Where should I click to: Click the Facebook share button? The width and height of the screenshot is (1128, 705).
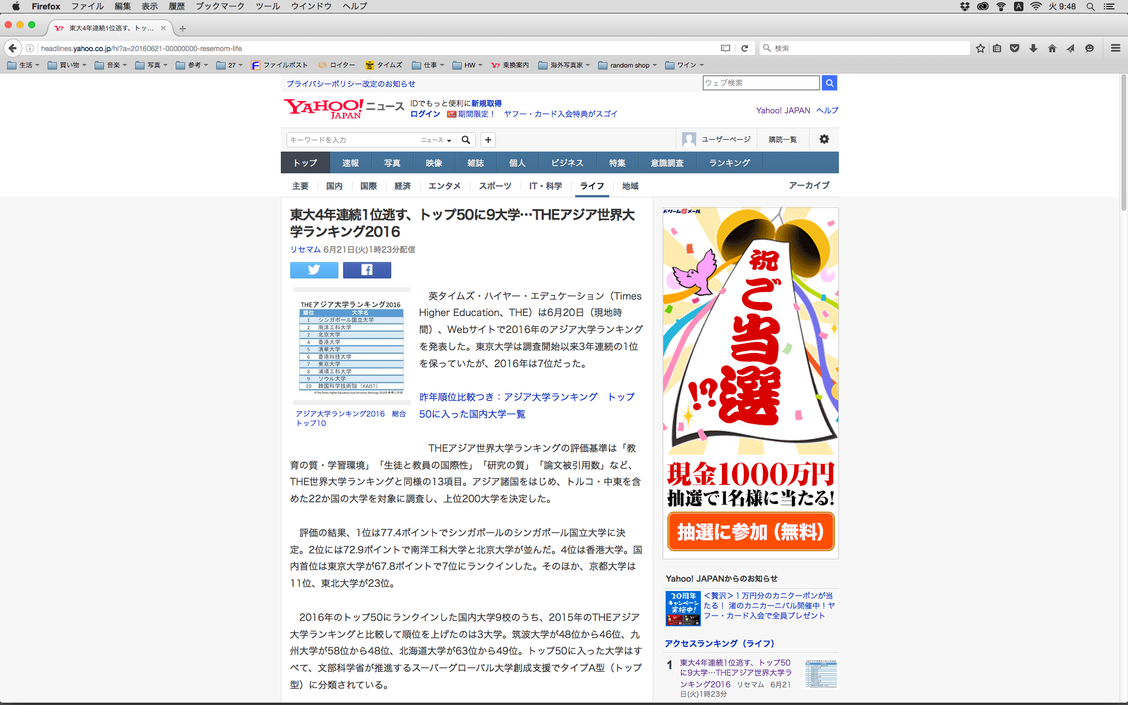coord(367,270)
